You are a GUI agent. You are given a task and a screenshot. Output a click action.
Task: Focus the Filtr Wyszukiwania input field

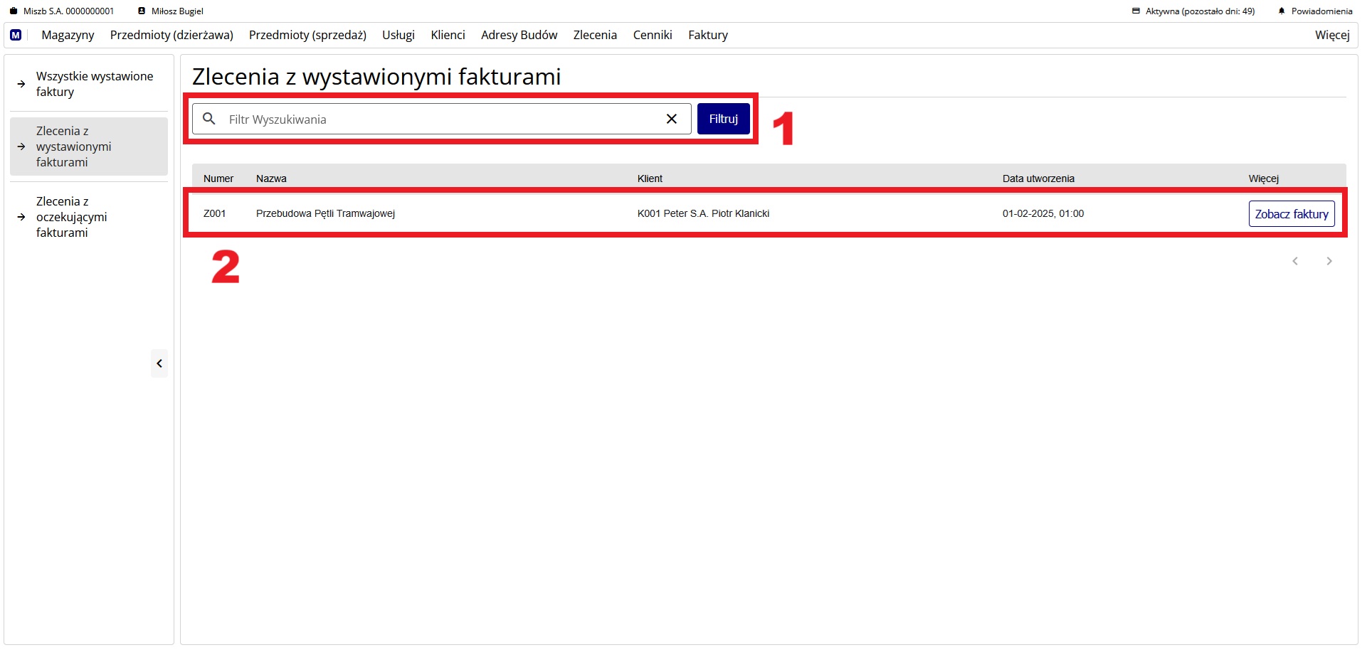441,119
